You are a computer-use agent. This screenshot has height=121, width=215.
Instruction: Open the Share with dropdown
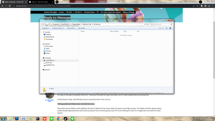[71, 28]
